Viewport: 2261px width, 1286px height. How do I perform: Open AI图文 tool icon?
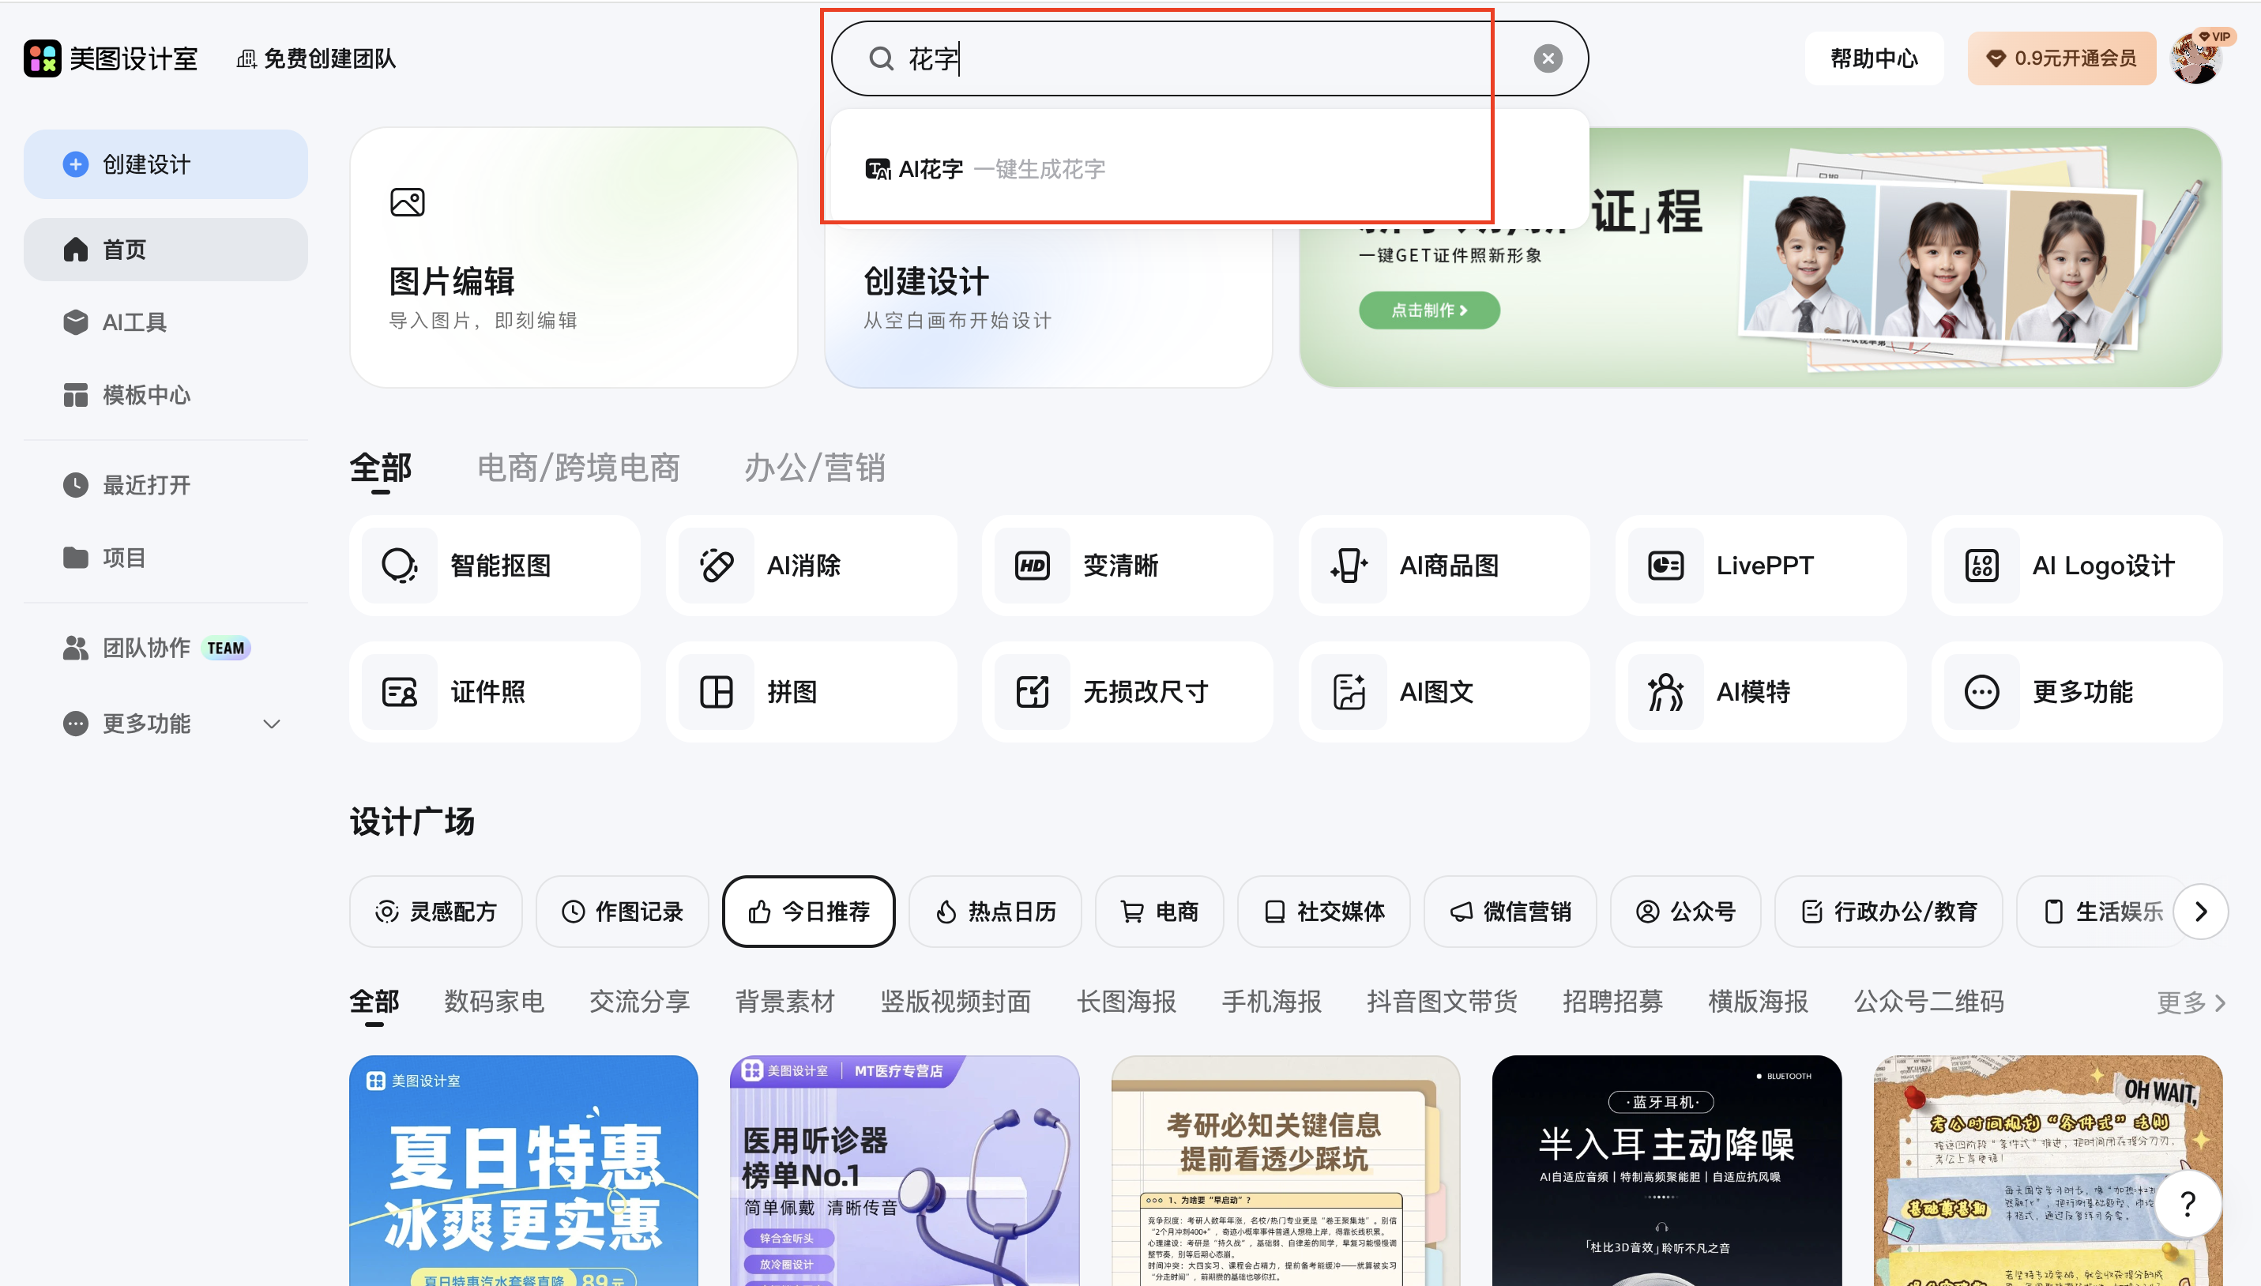point(1349,691)
